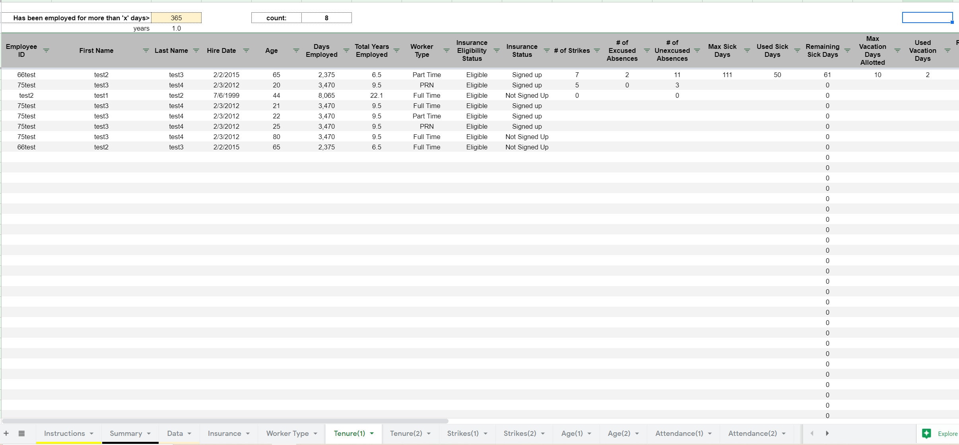Open the filter on Hire Date column

[x=247, y=50]
